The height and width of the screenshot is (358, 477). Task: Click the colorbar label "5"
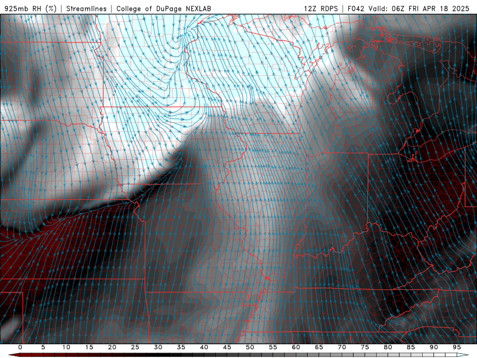coord(43,347)
